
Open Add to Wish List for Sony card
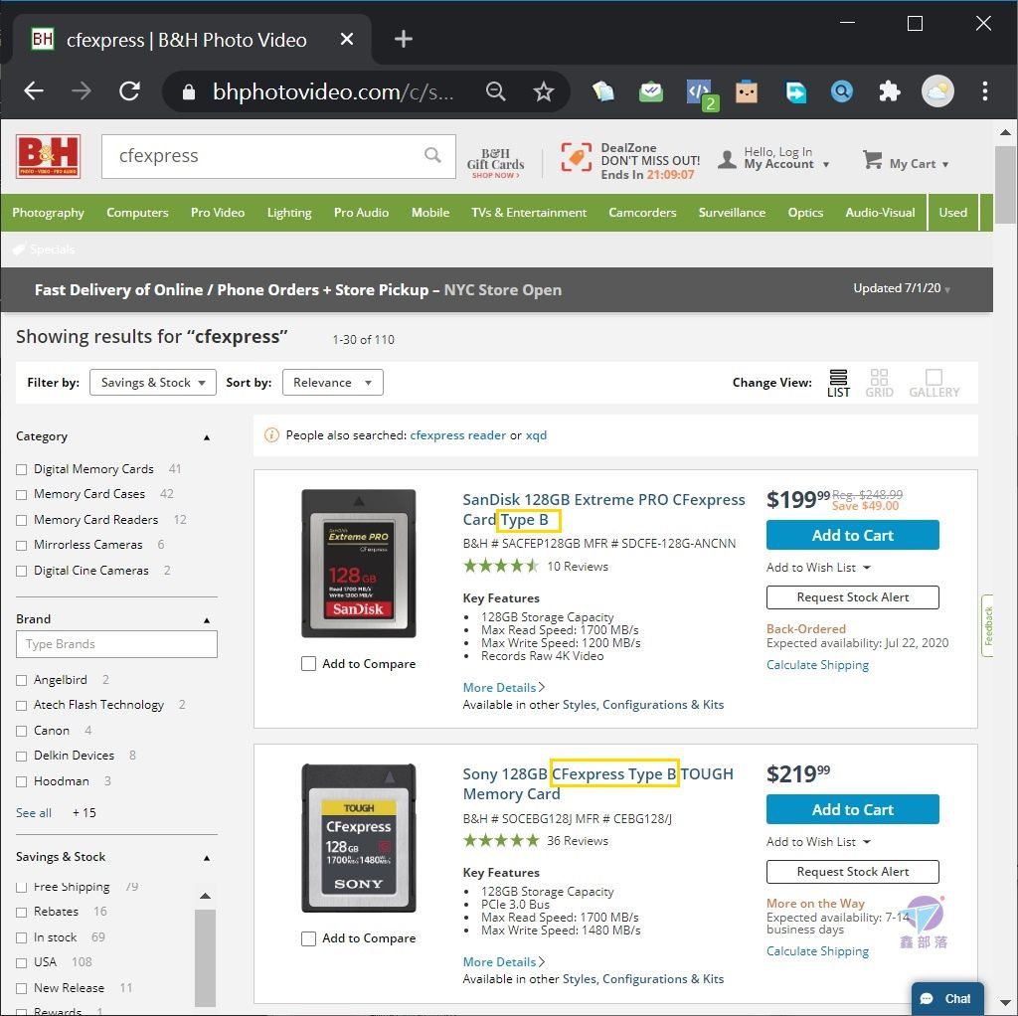pos(818,842)
